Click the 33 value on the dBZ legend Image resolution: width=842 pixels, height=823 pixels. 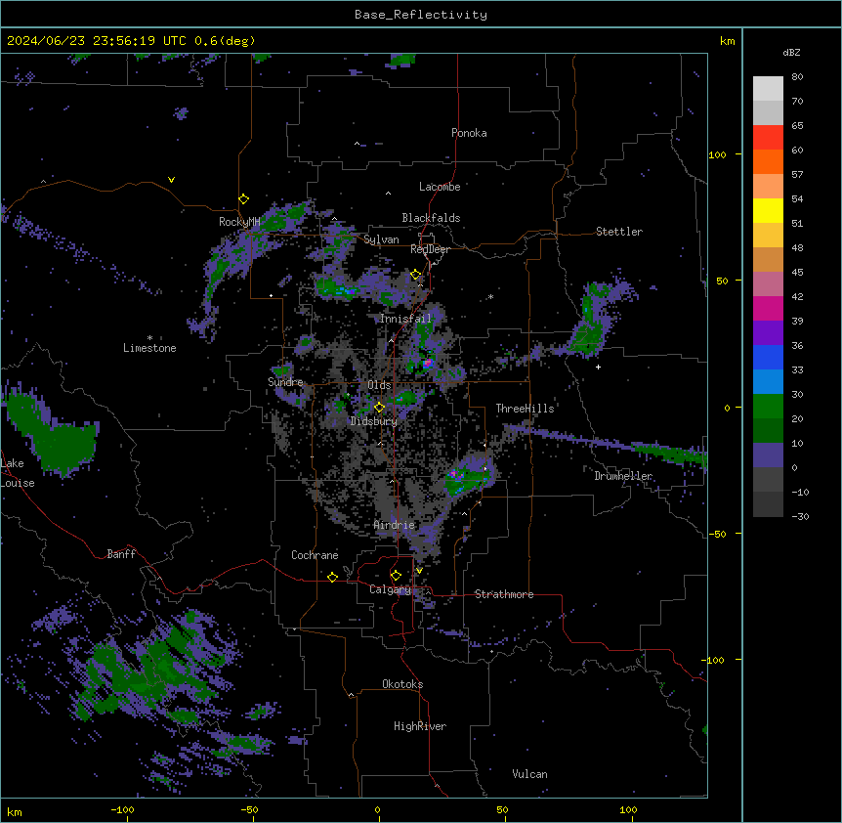[x=797, y=370]
